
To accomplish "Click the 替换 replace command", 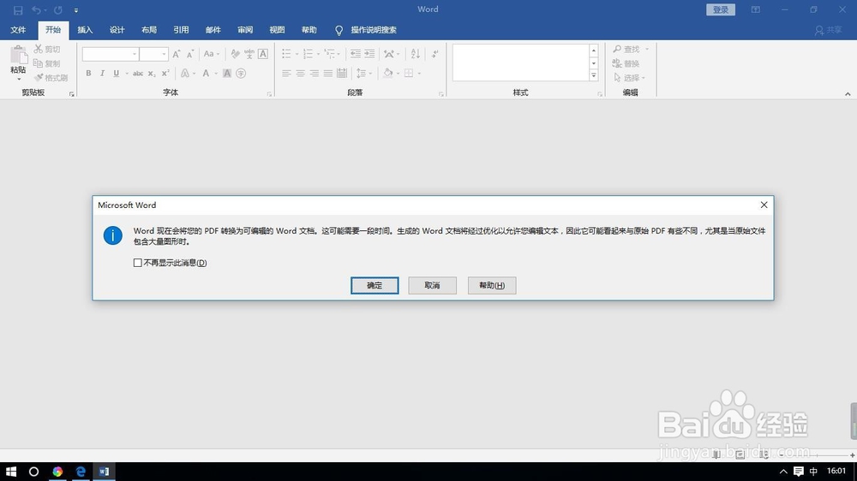I will (x=626, y=63).
